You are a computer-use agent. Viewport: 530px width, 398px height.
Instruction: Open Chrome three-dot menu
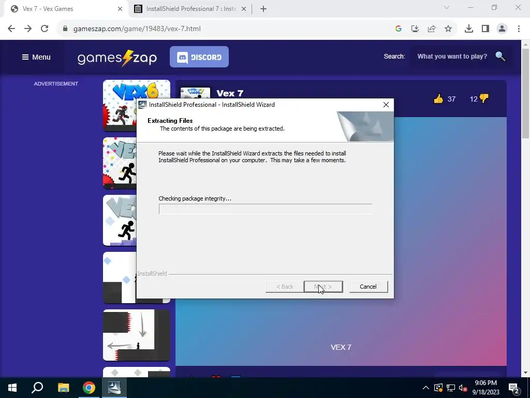pos(519,29)
